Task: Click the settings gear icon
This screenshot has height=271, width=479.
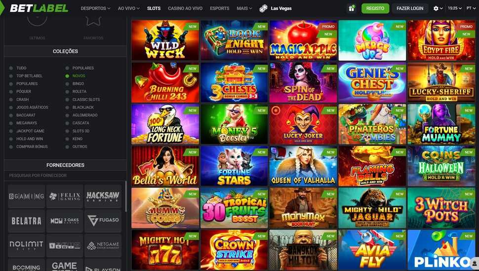Action: click(x=436, y=8)
